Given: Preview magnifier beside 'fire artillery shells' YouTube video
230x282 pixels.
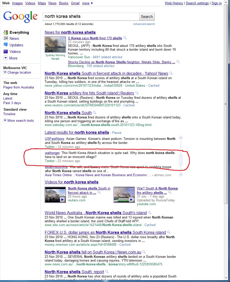Looking at the screenshot, I should (x=170, y=193).
